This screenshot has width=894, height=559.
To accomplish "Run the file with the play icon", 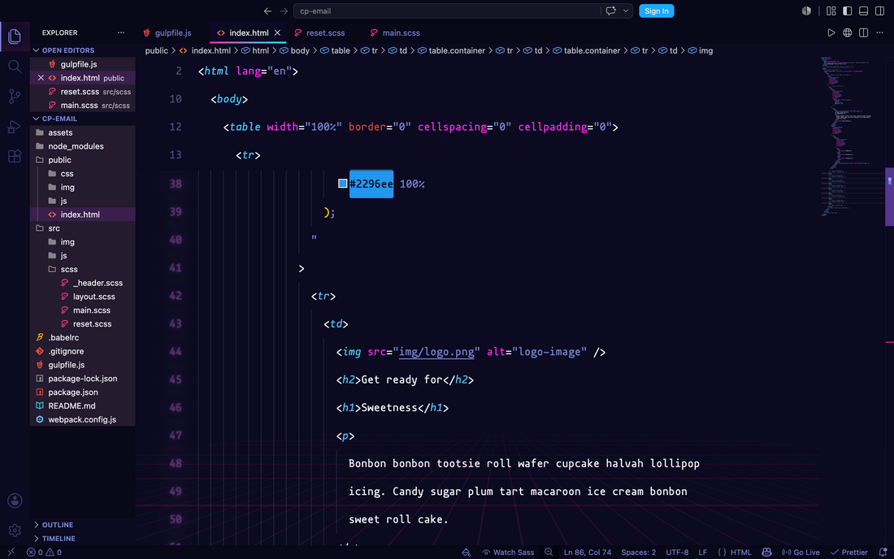I will (x=831, y=33).
